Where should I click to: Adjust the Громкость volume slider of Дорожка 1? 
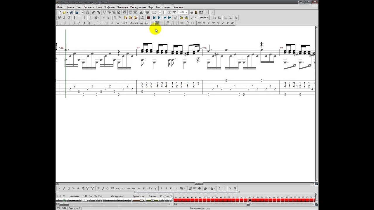(x=139, y=200)
